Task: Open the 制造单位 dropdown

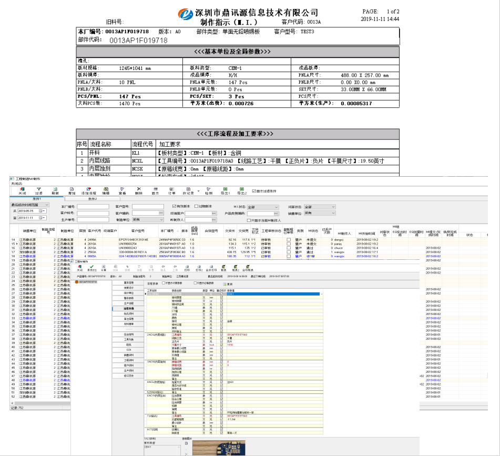Action: click(161, 220)
